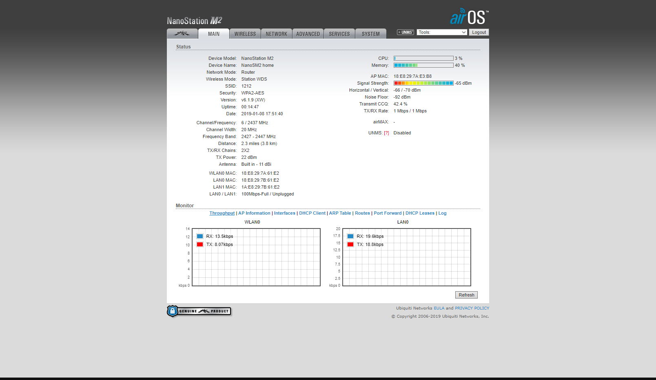Screen dimensions: 656x380
Task: Click the SSID value 1212
Action: [246, 86]
